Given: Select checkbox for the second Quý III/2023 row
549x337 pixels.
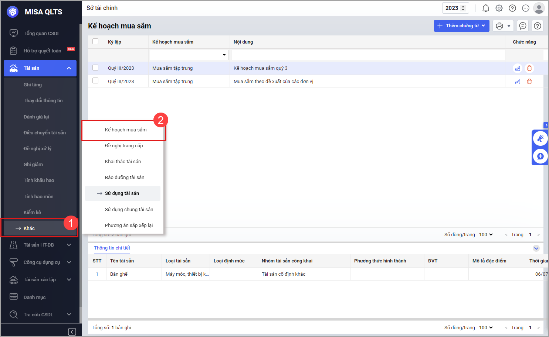Looking at the screenshot, I should point(95,80).
